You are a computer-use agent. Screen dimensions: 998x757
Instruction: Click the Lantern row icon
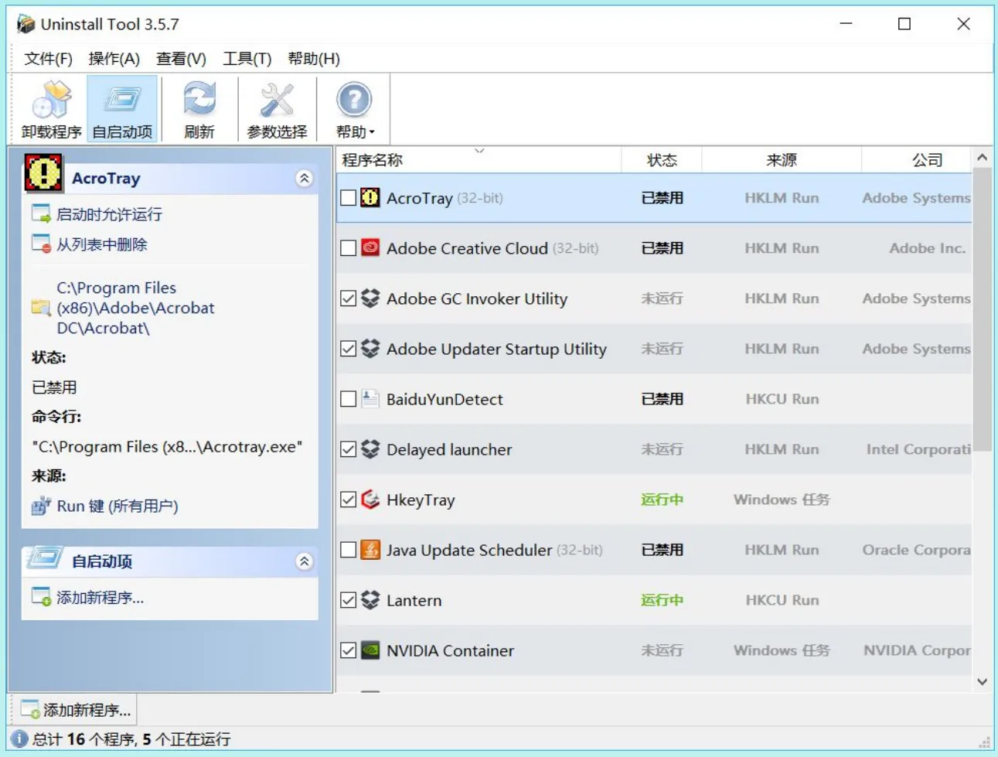click(x=370, y=600)
